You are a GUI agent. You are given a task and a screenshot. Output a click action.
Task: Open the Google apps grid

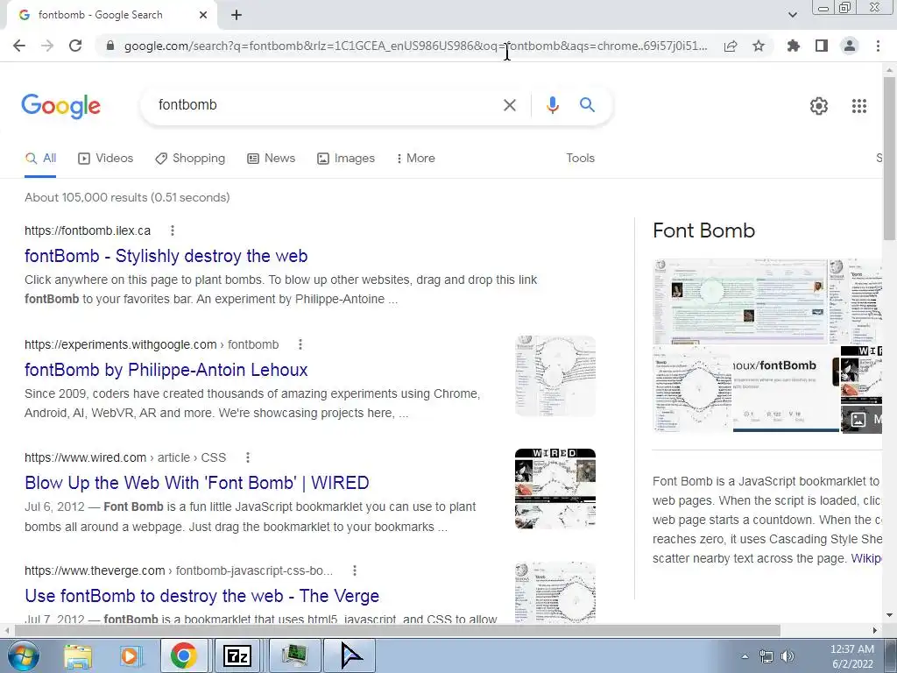(859, 106)
